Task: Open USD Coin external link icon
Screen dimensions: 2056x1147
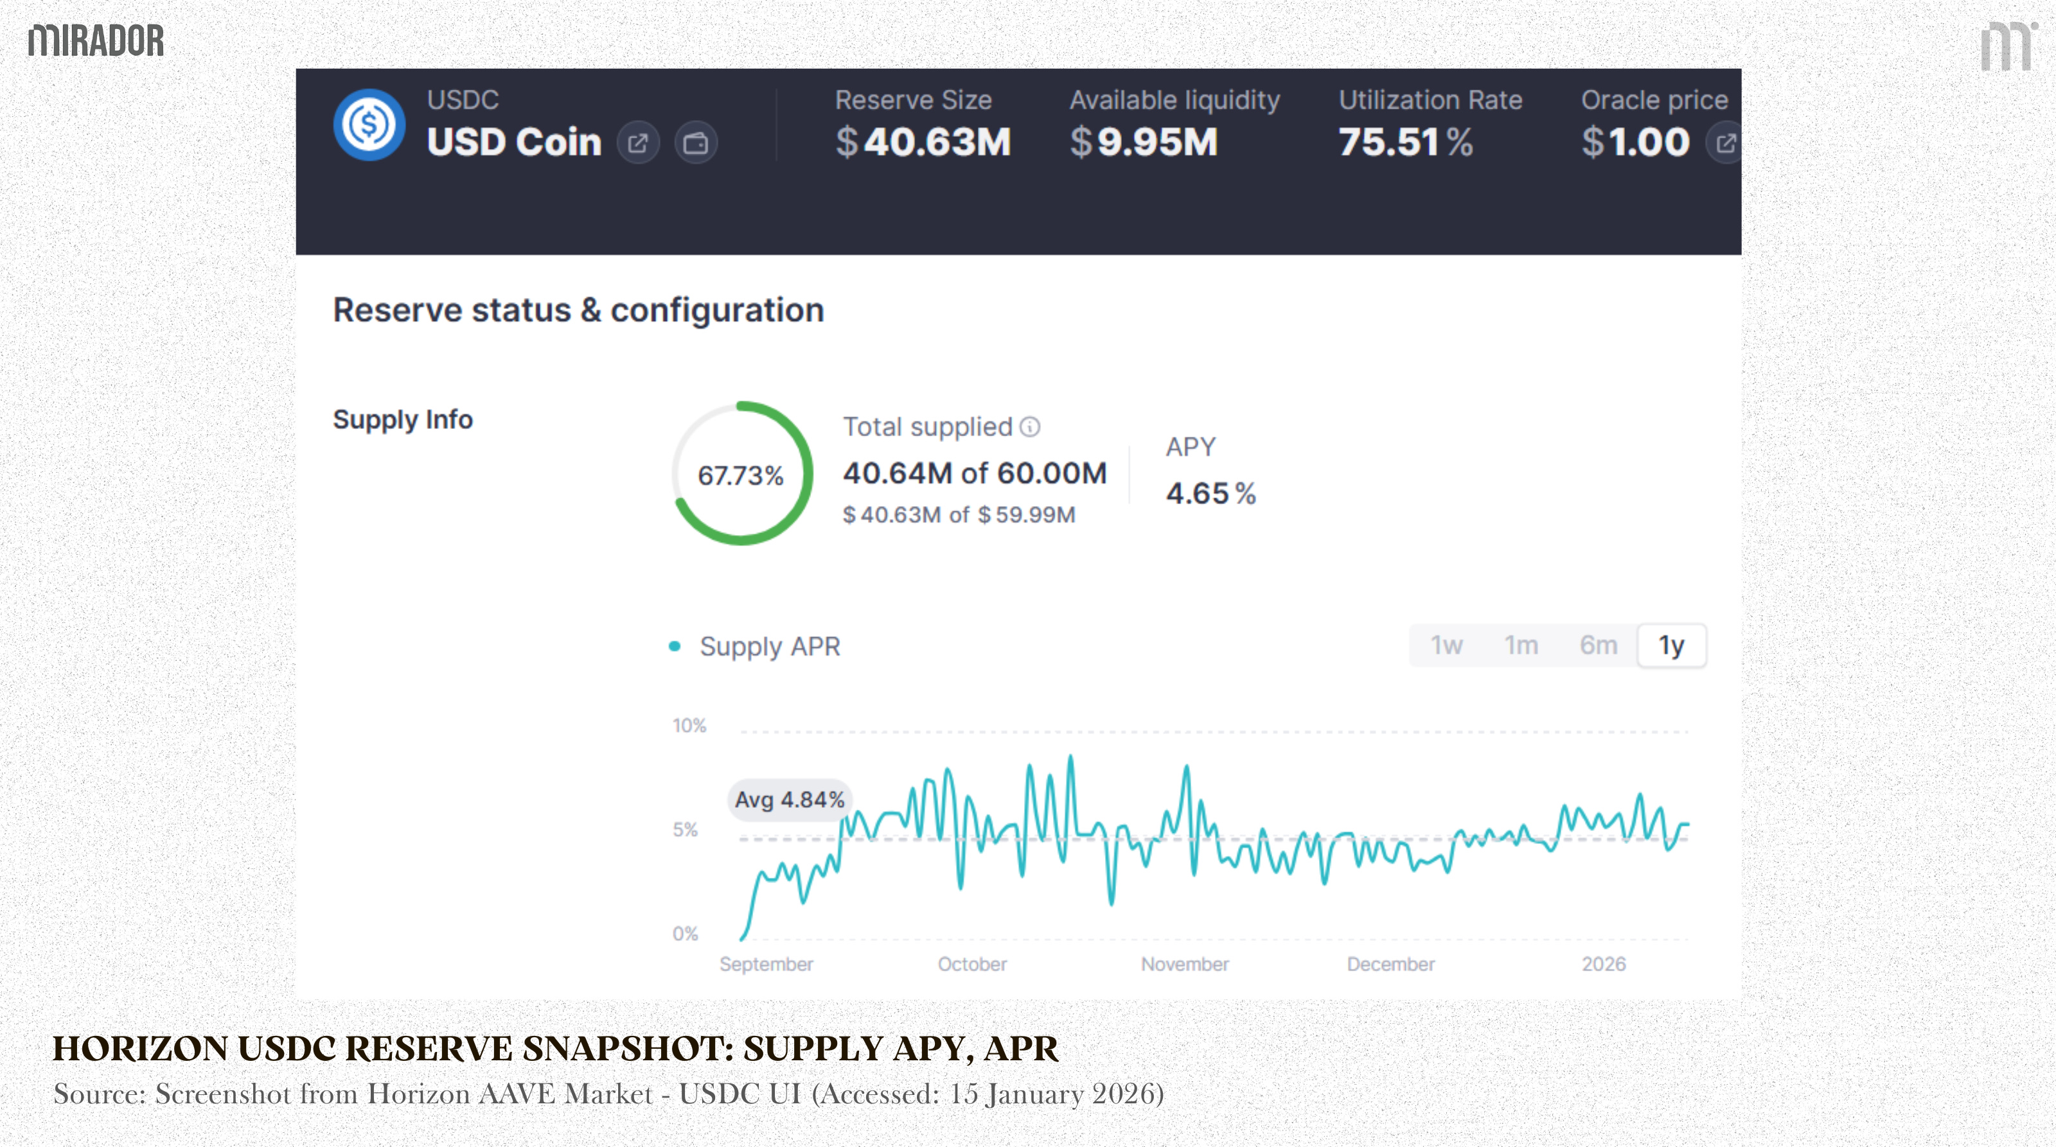Action: point(638,144)
